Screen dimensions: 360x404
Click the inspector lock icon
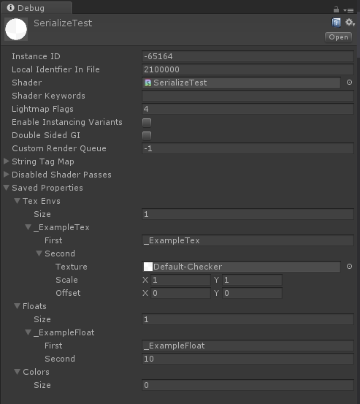click(x=336, y=9)
